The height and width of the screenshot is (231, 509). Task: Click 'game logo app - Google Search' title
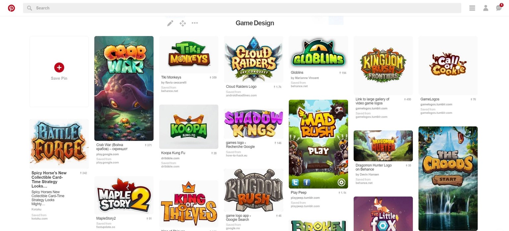coord(238,217)
